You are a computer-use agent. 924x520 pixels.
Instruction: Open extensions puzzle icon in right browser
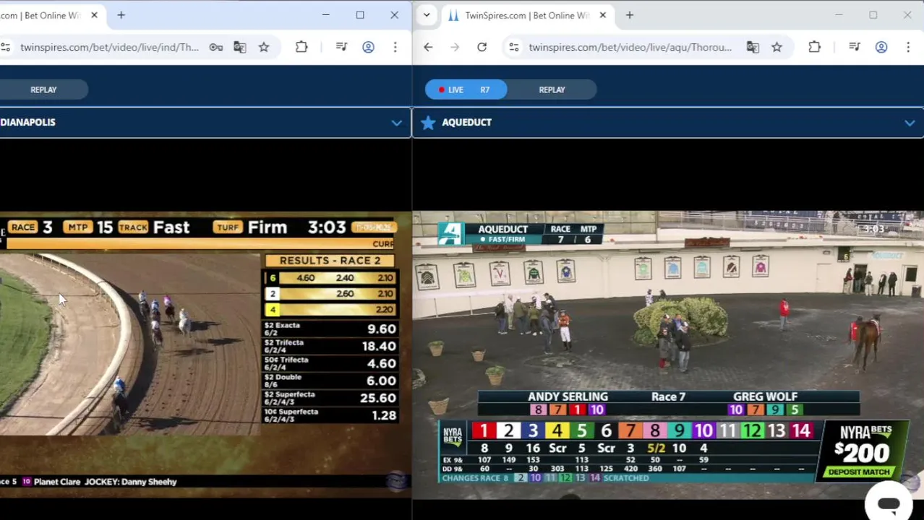tap(814, 48)
